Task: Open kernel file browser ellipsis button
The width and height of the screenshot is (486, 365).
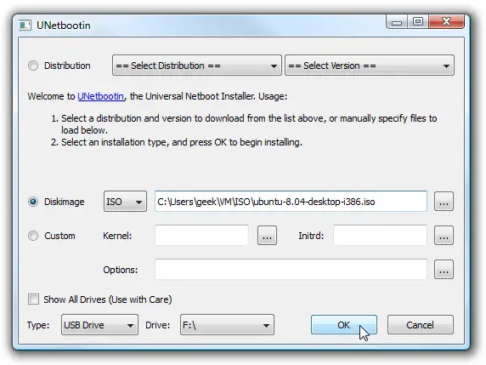Action: (x=267, y=236)
